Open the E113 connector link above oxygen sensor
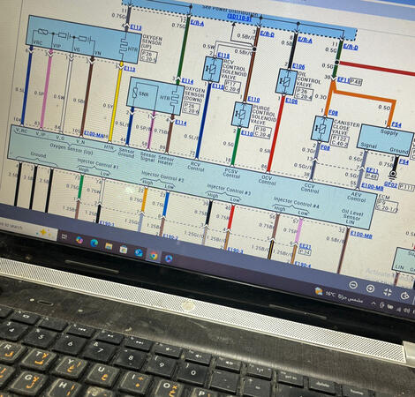This screenshot has height=397, width=415. click(x=136, y=27)
